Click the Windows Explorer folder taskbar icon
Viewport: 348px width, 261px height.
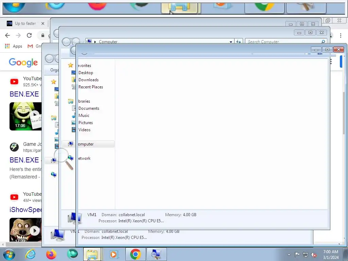point(92,254)
